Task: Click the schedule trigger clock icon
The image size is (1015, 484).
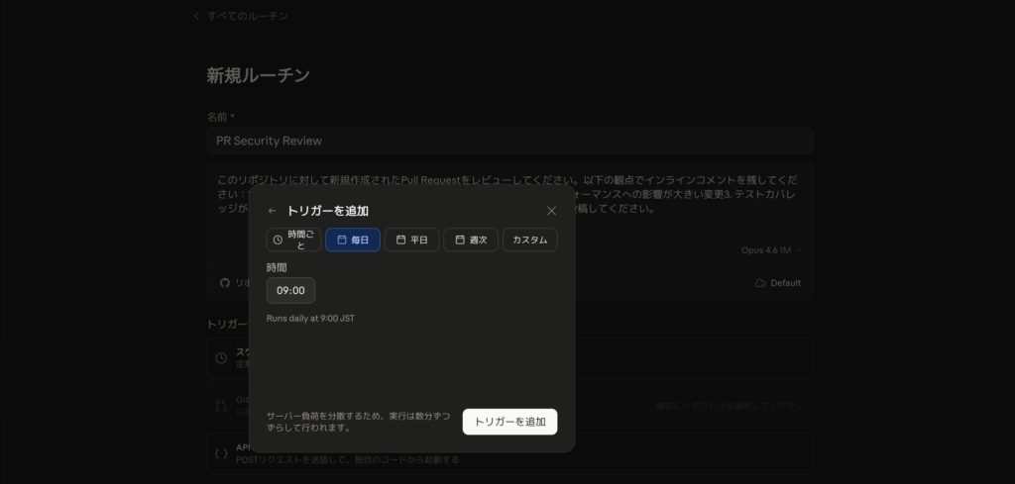Action: click(221, 358)
